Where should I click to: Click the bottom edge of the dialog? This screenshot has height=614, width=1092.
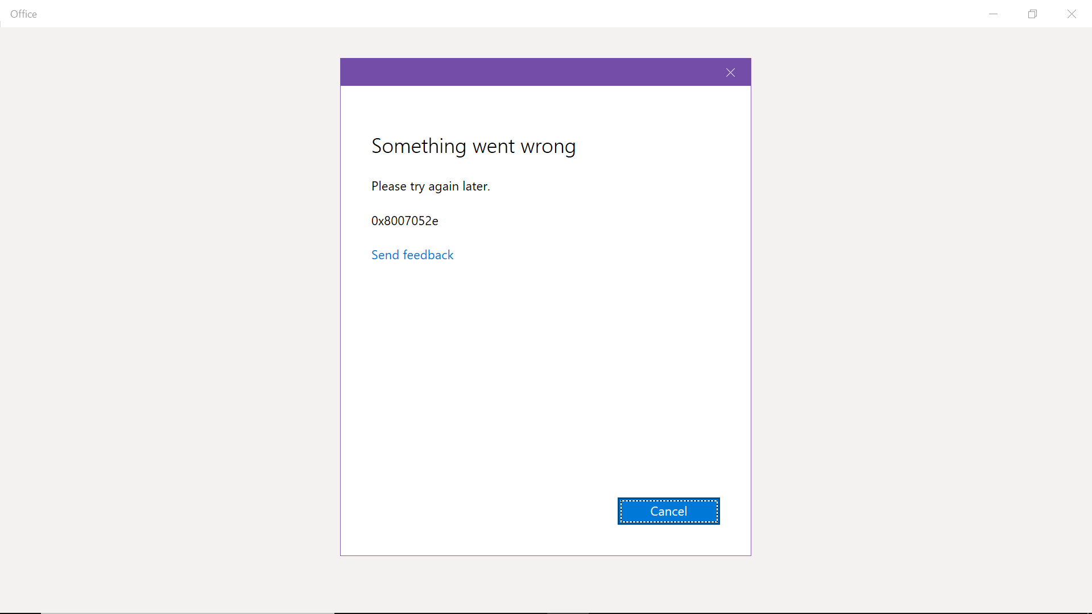coord(545,555)
